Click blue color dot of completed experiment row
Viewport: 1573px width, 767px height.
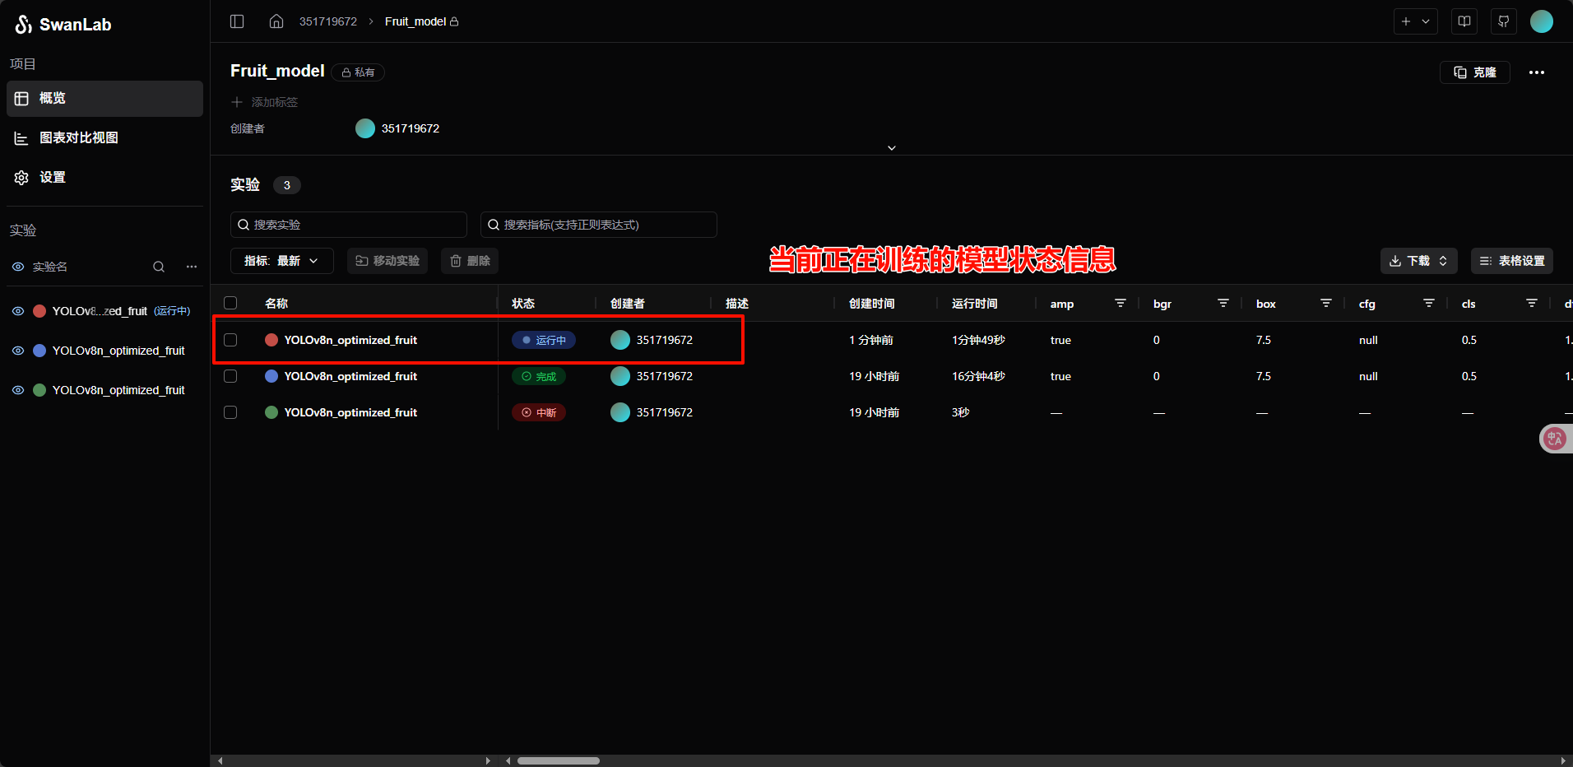271,376
